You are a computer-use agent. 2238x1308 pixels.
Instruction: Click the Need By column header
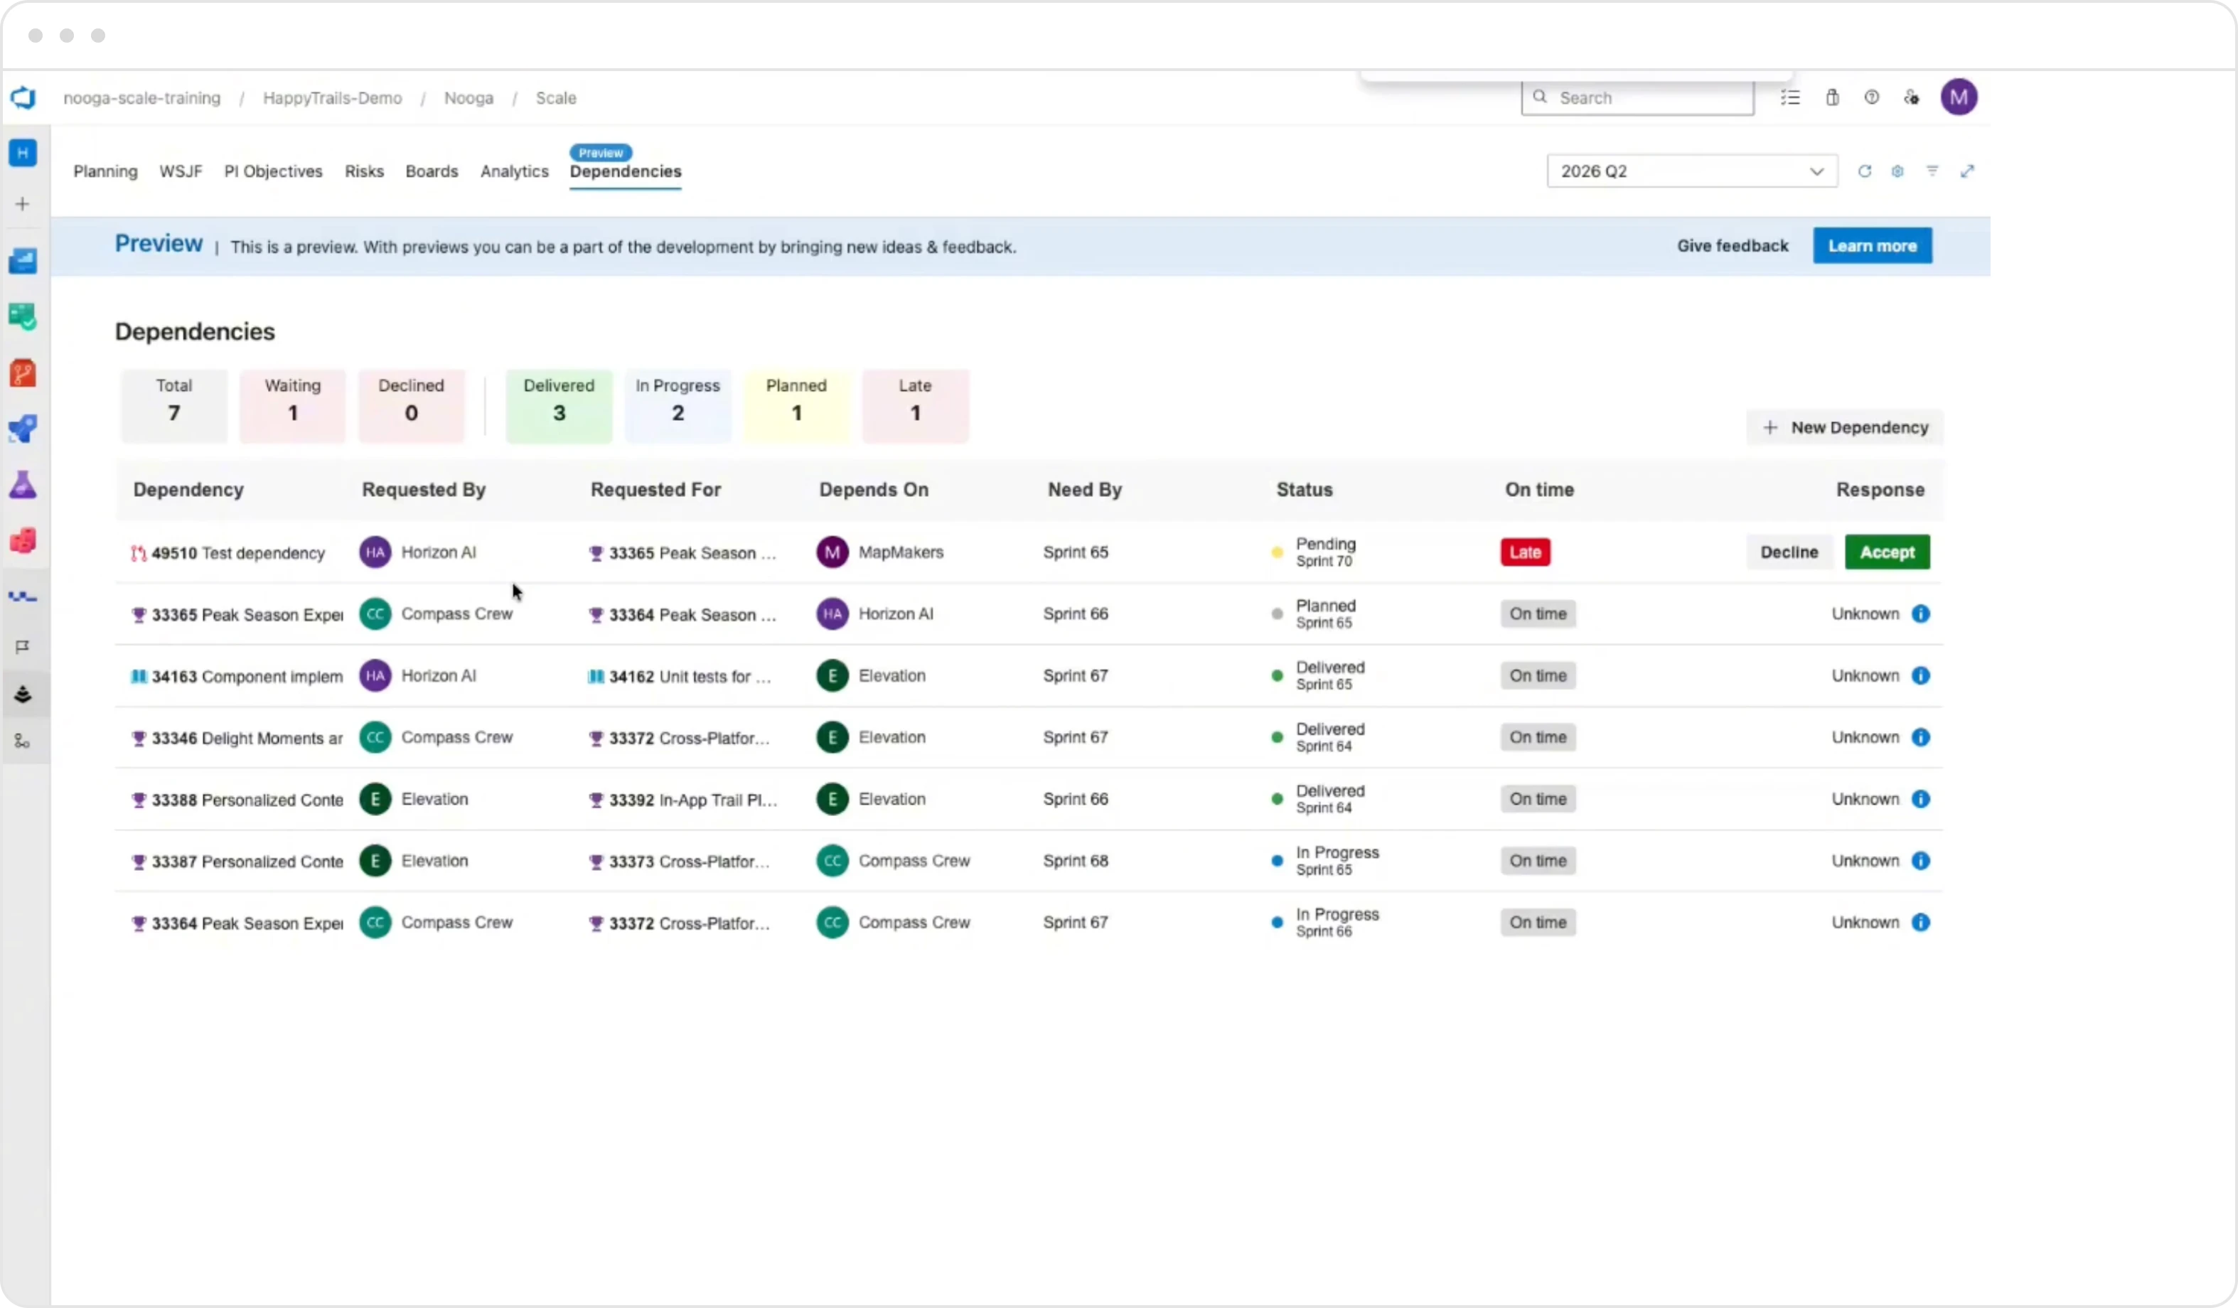point(1084,490)
